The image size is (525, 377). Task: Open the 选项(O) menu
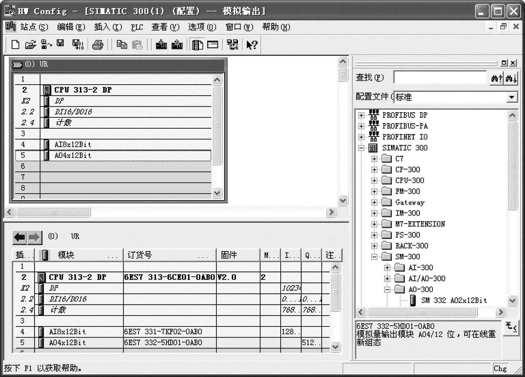click(202, 27)
